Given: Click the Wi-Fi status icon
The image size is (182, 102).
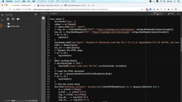Looking at the screenshot, I should [161, 1].
